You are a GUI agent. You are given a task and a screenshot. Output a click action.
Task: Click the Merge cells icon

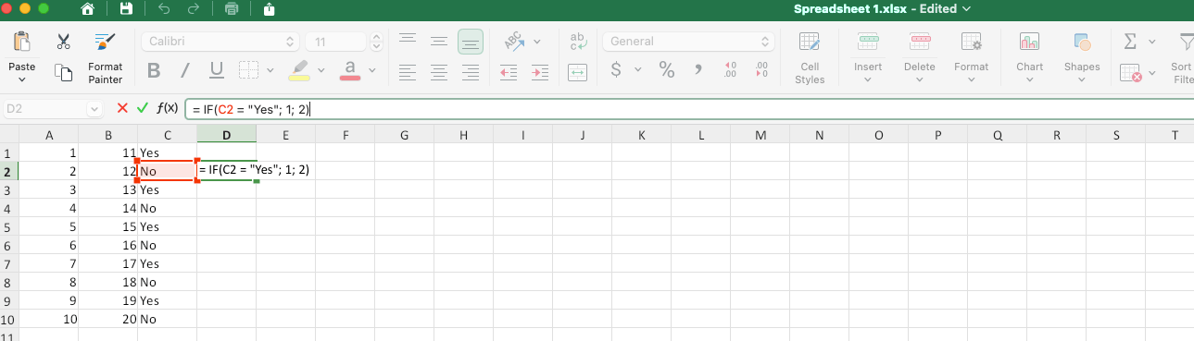(x=577, y=71)
